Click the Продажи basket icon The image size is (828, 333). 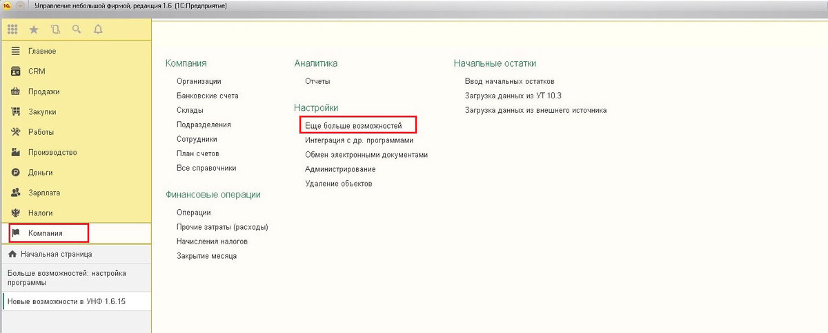16,92
